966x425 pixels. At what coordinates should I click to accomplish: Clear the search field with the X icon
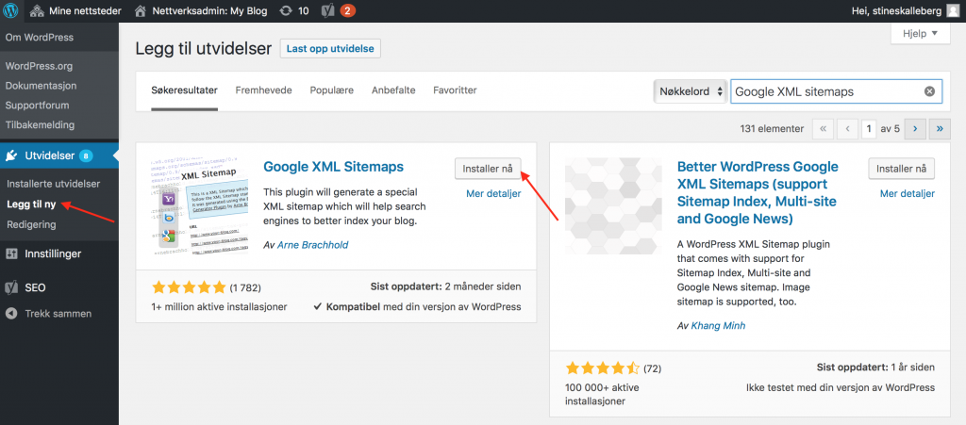coord(929,91)
